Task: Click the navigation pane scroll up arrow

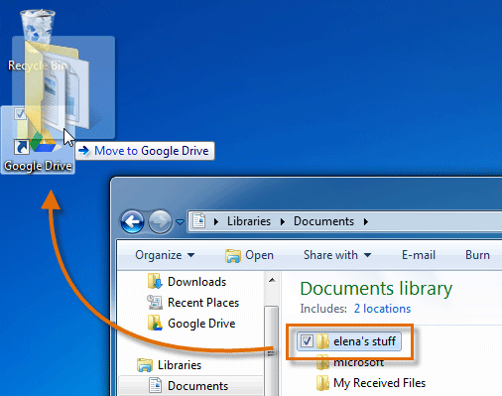Action: coord(272,281)
